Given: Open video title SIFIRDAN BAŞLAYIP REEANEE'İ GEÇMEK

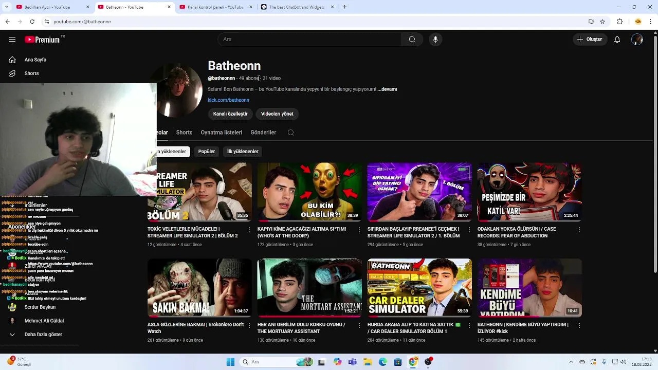Looking at the screenshot, I should pyautogui.click(x=413, y=232).
